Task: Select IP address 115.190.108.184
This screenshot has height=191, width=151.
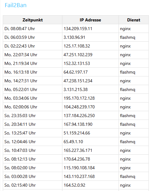Action: click(x=79, y=168)
